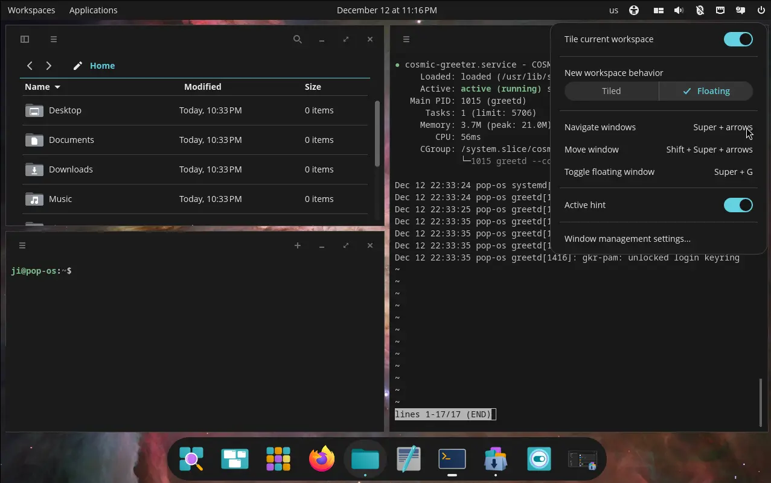Open the accessibility panel applet
Viewport: 771px width, 483px height.
point(633,10)
